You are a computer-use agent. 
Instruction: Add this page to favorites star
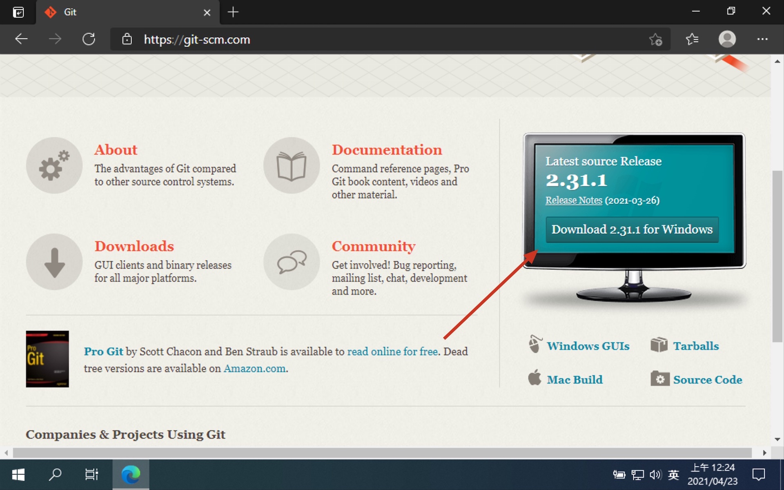click(655, 39)
